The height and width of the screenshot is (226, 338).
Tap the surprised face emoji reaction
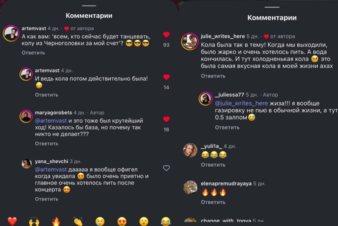point(144,222)
